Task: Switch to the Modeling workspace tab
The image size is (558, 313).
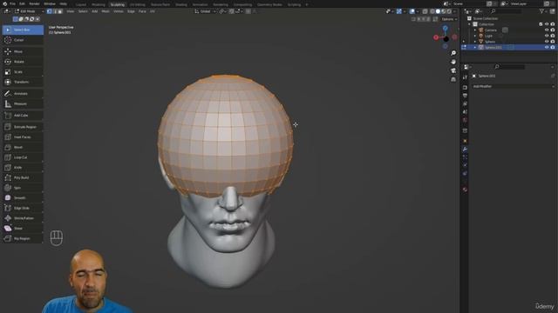Action: pyautogui.click(x=99, y=4)
